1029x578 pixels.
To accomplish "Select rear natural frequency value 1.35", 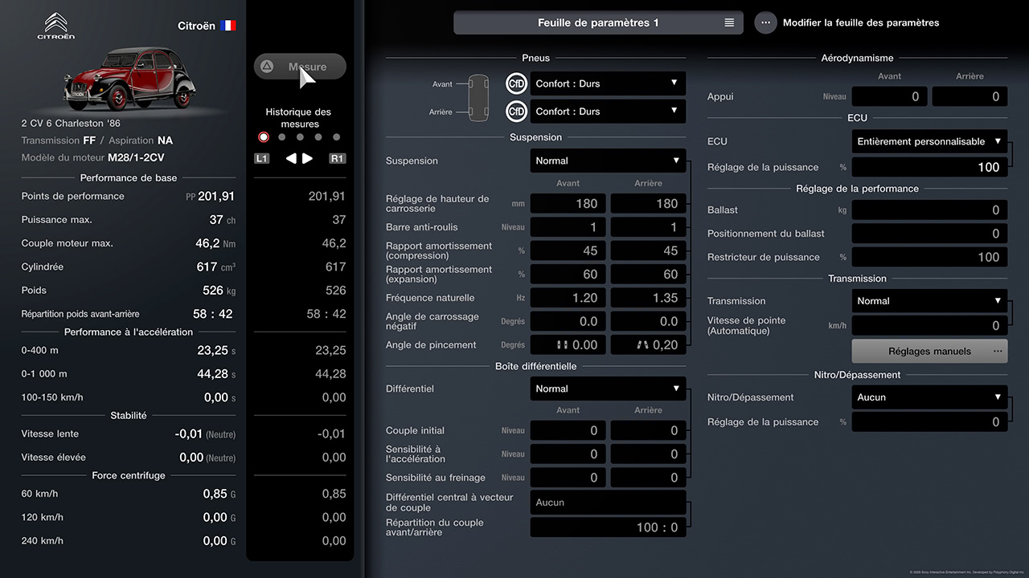I will click(x=648, y=298).
